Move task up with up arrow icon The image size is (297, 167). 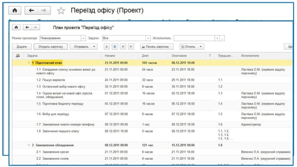[107, 47]
